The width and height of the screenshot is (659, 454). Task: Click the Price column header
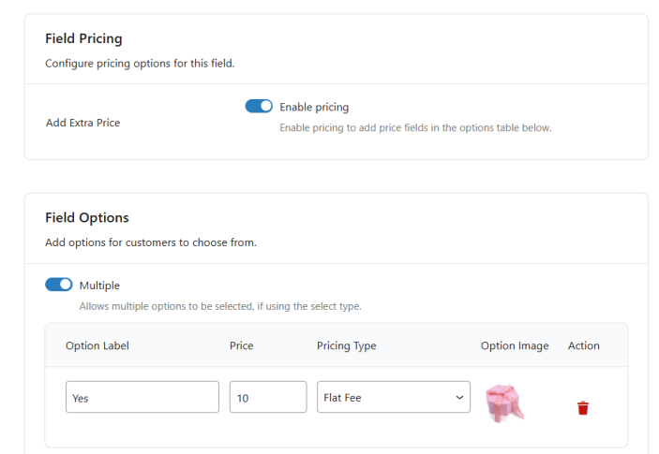tap(241, 345)
